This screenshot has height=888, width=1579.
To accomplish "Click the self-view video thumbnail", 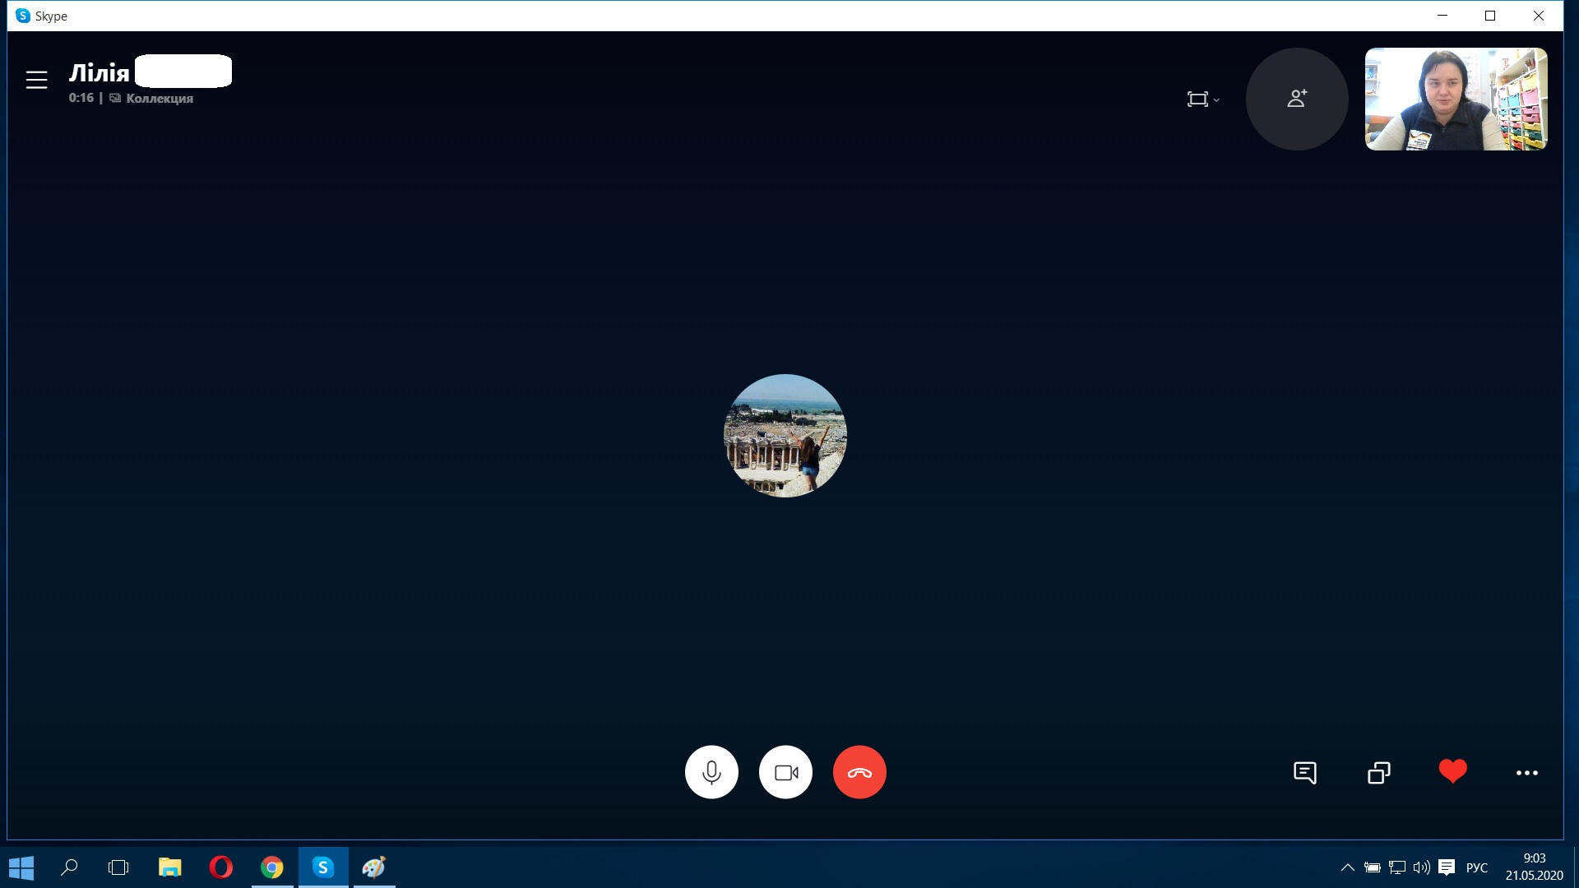I will [x=1456, y=99].
